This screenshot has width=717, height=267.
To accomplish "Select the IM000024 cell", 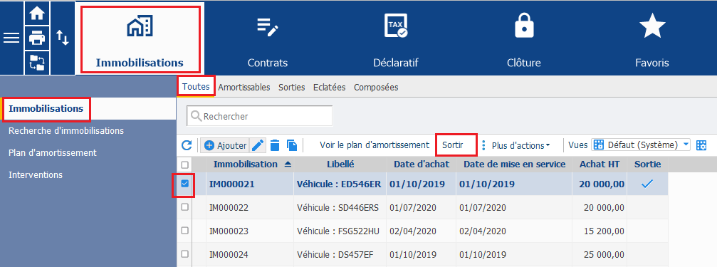I will [250, 254].
